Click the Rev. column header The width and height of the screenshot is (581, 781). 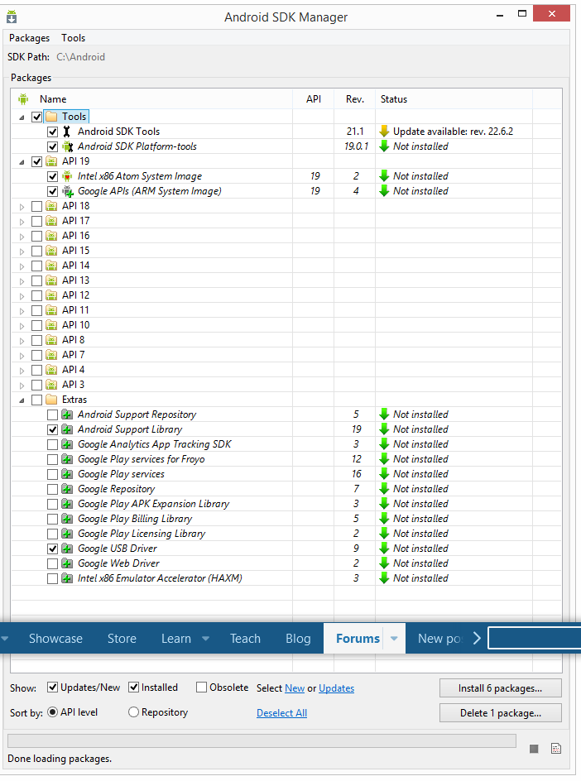coord(355,99)
